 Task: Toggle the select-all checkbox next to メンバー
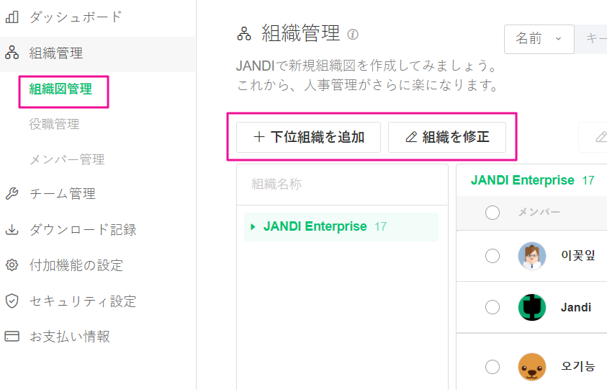[x=493, y=212]
